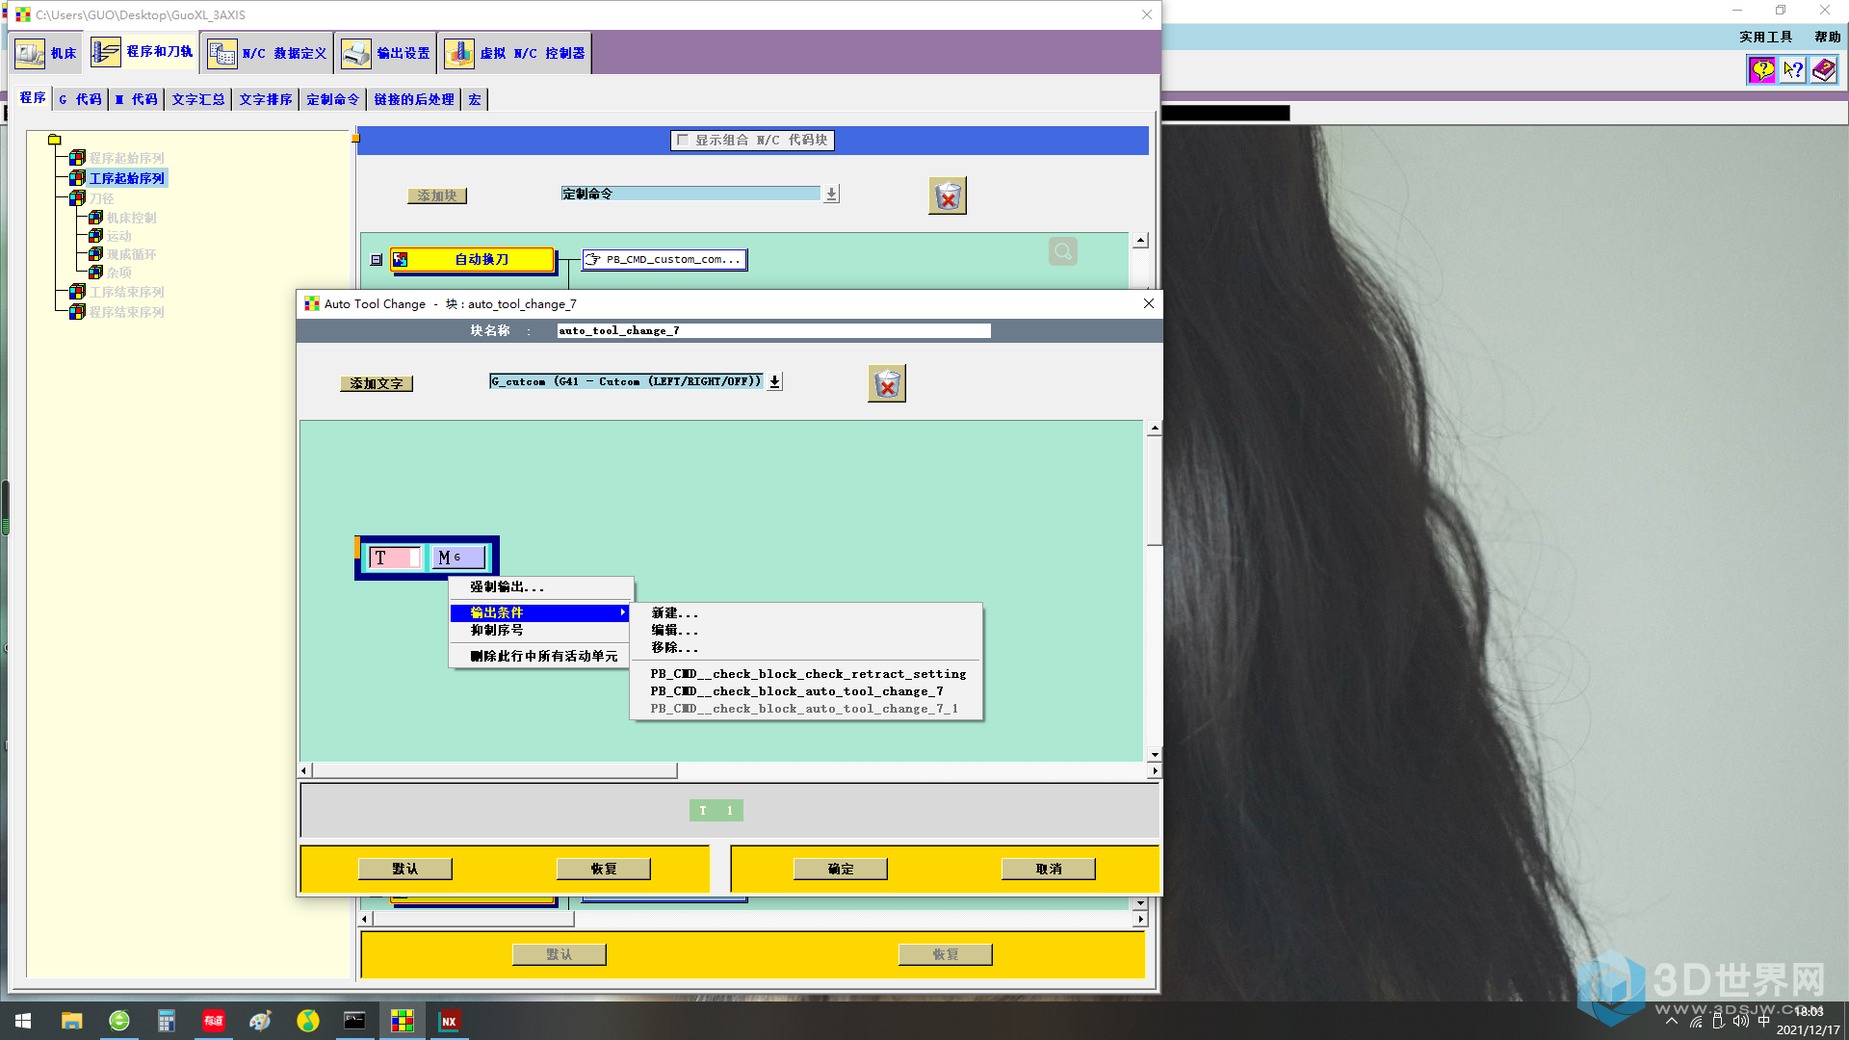Open the QQ Music taskbar icon
This screenshot has width=1849, height=1040.
(x=307, y=1021)
